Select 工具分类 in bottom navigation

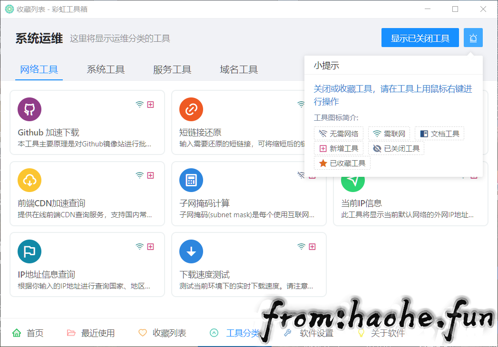pos(234,333)
